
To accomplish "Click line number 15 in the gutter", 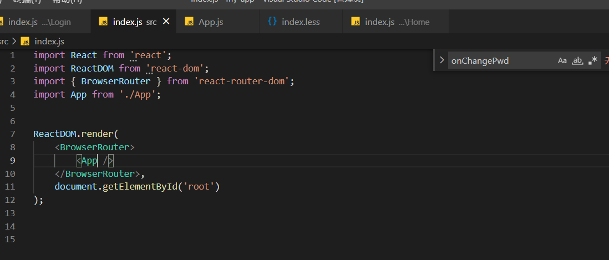I will click(x=10, y=239).
